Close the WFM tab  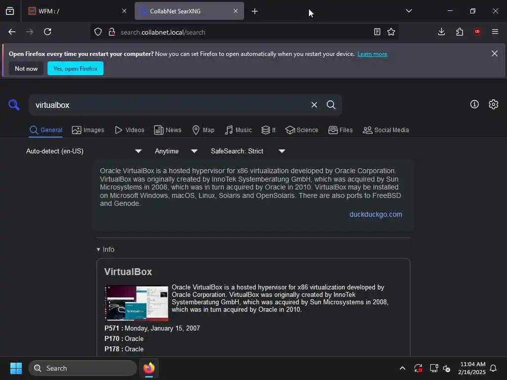tap(124, 11)
